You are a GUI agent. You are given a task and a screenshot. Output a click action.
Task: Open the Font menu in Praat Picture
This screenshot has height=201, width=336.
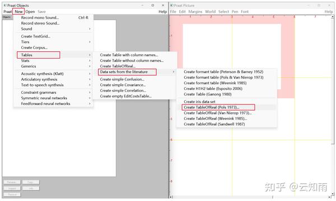(x=245, y=12)
